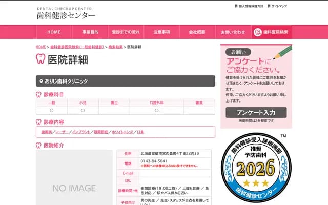
Task: Click the tooth icon on 歯科医院検索
Action: tap(257, 32)
